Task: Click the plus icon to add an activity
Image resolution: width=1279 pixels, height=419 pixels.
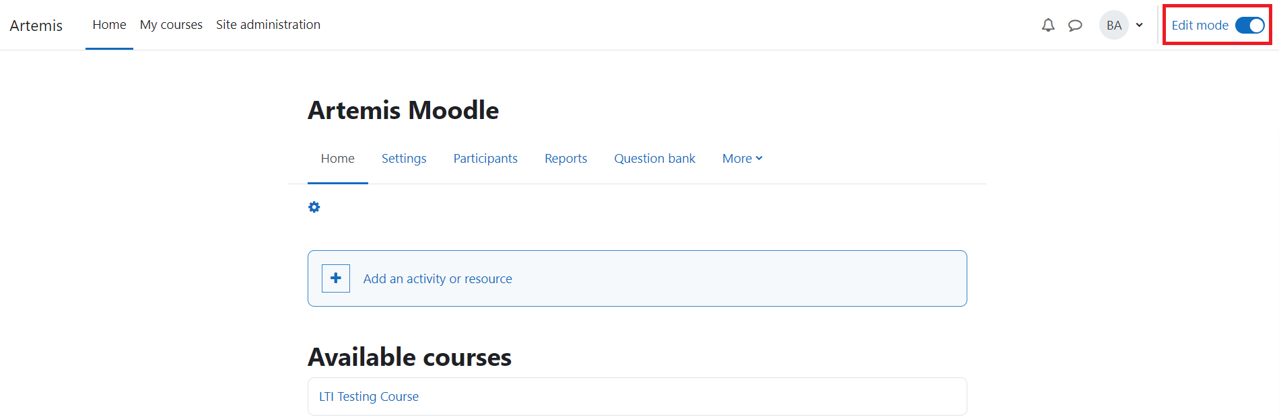Action: pyautogui.click(x=335, y=278)
